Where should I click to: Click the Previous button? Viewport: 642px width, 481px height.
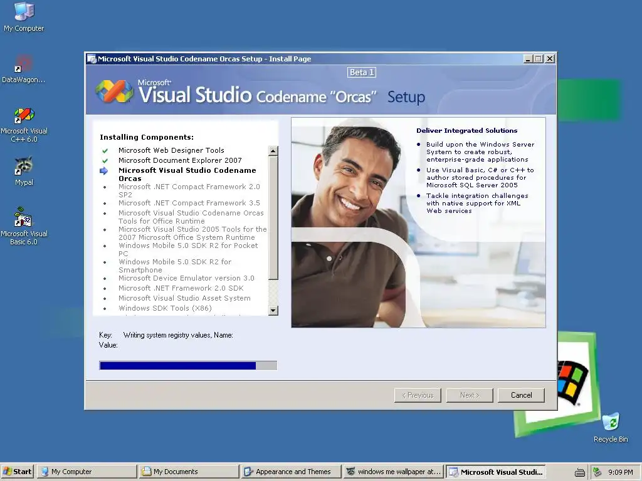coord(418,395)
